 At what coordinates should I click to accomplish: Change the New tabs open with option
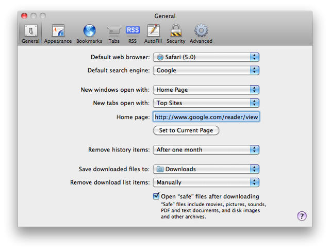point(206,103)
